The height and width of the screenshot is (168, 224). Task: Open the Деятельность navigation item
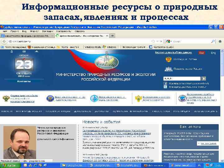coord(82,111)
